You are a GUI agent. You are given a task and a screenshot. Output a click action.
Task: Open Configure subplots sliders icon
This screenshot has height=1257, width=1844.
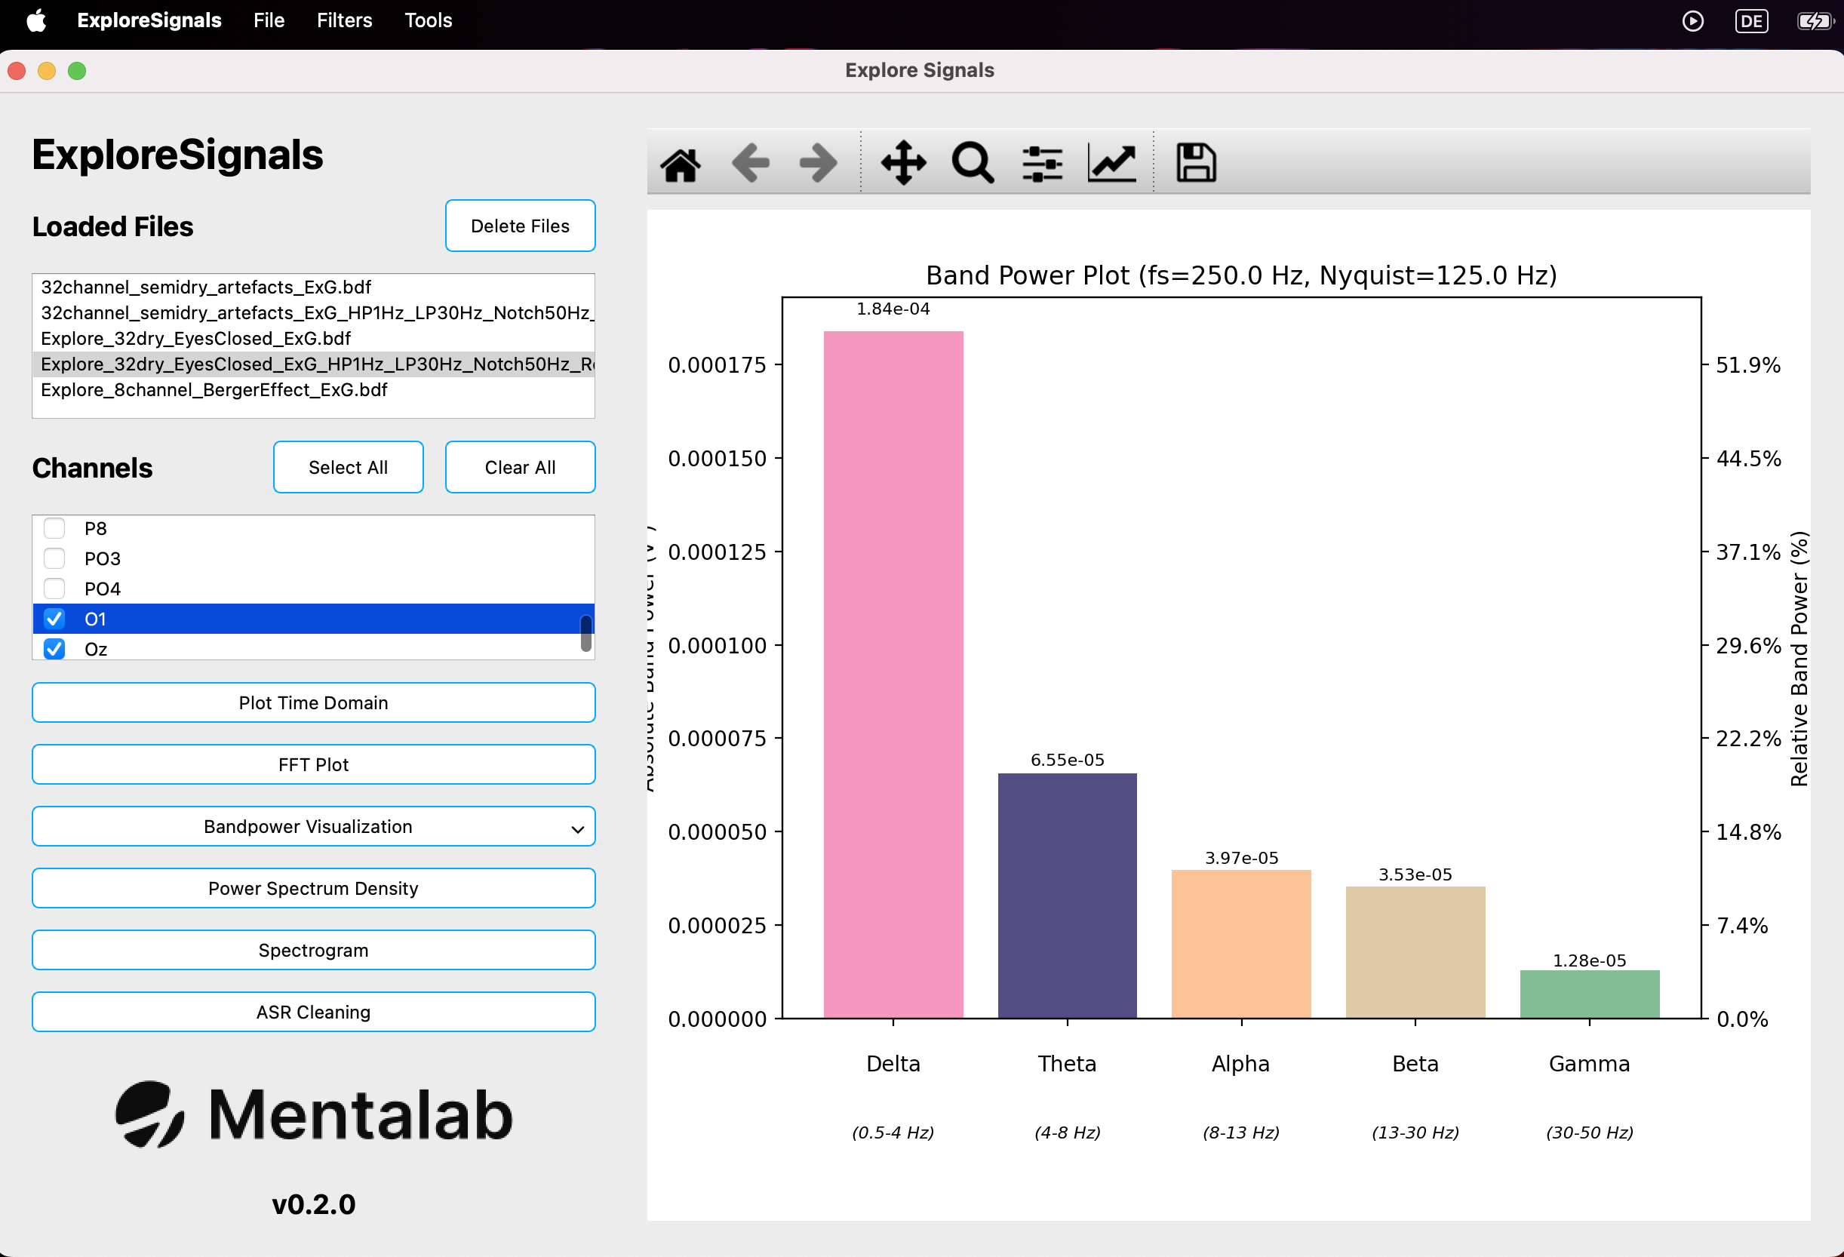coord(1042,164)
